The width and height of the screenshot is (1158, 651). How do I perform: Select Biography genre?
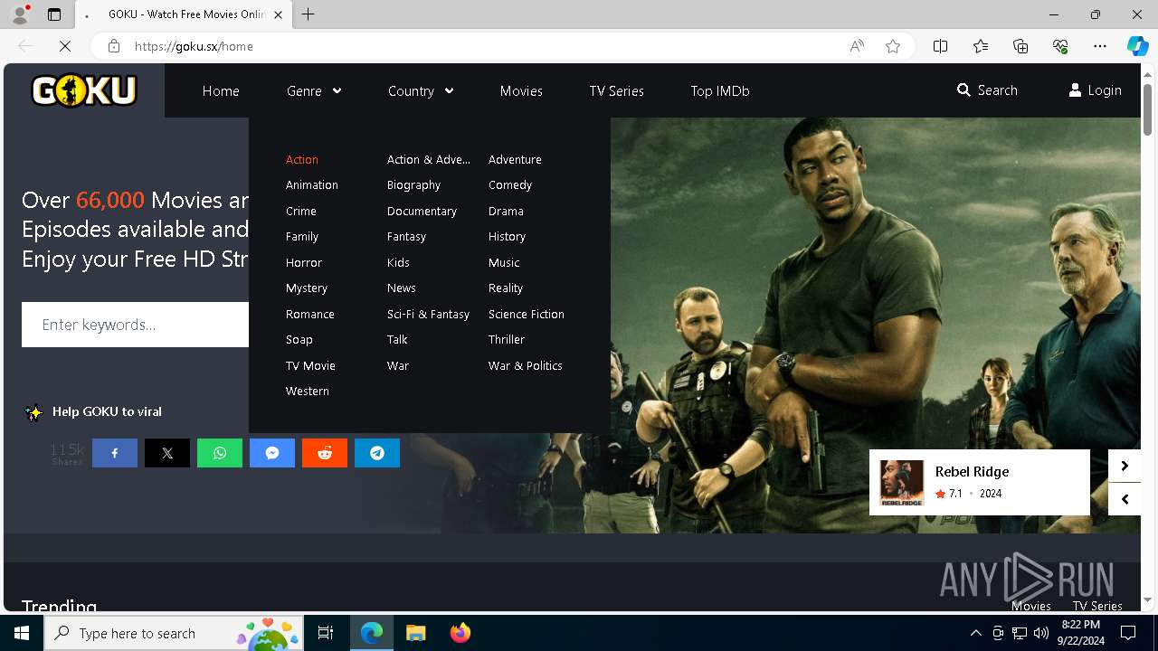pos(413,184)
